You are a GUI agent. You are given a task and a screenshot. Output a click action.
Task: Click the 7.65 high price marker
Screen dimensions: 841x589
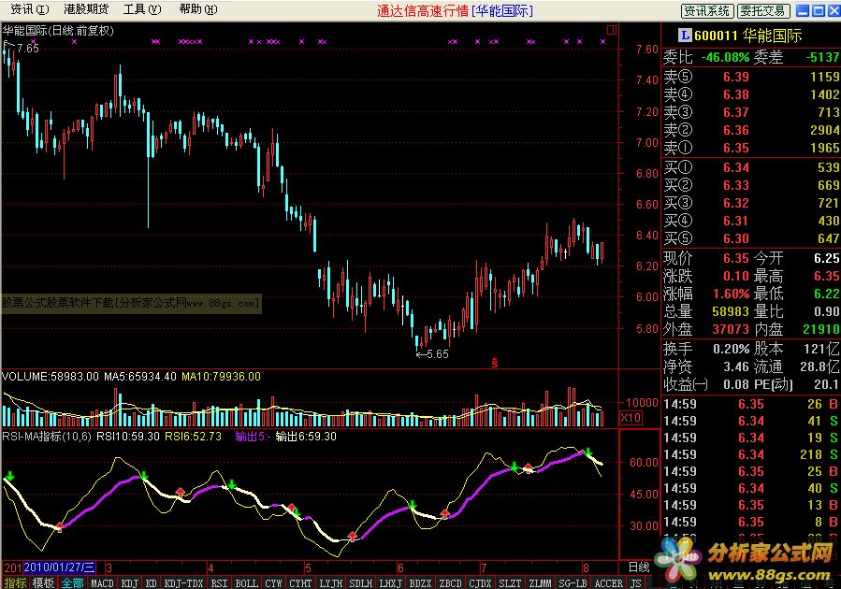point(28,49)
